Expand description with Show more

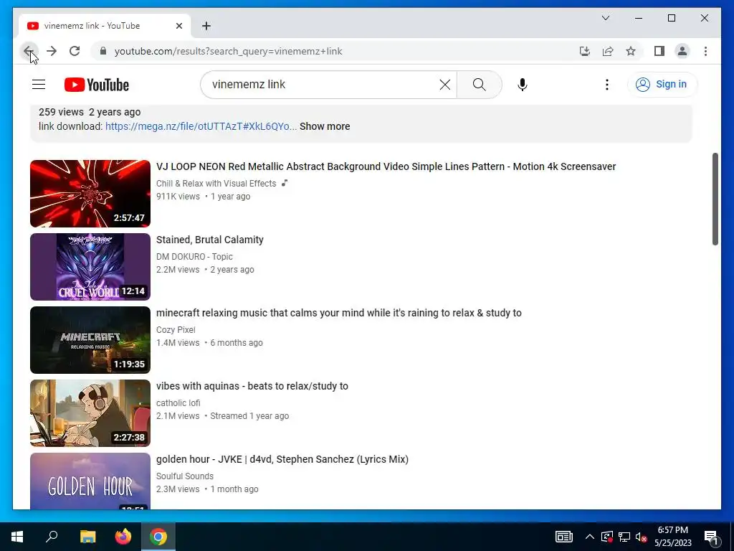(x=325, y=126)
